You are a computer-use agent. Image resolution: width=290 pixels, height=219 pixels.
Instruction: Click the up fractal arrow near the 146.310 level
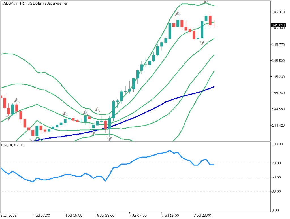point(178,13)
